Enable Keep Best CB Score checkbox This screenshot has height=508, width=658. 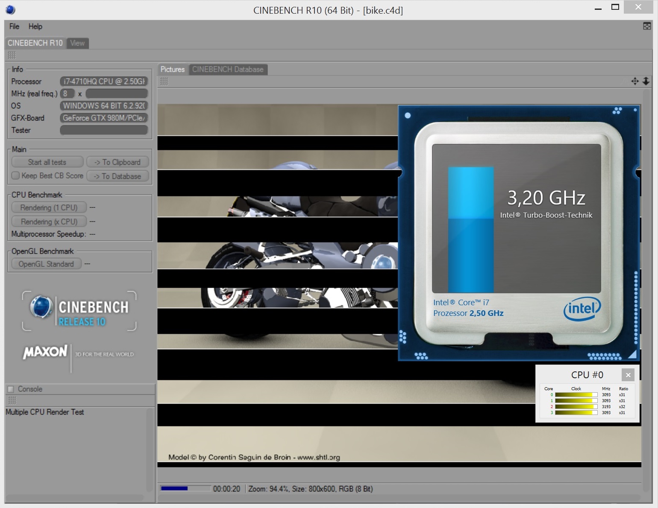[x=15, y=175]
